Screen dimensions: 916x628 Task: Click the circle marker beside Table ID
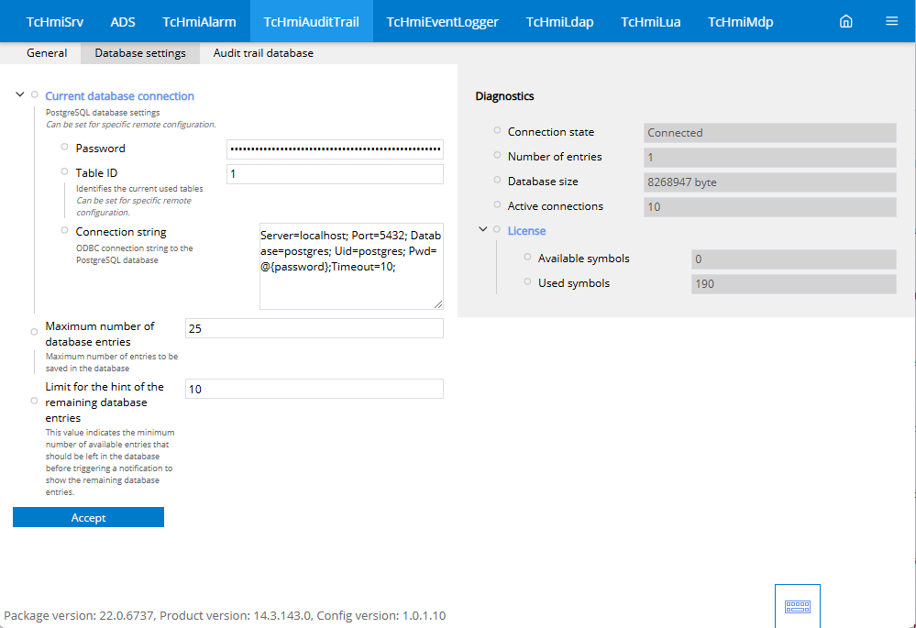[65, 171]
